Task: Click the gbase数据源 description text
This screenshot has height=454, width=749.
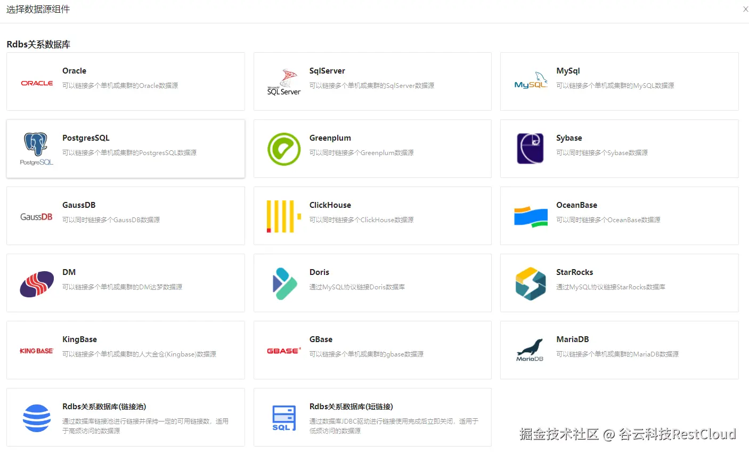Action: pyautogui.click(x=367, y=354)
